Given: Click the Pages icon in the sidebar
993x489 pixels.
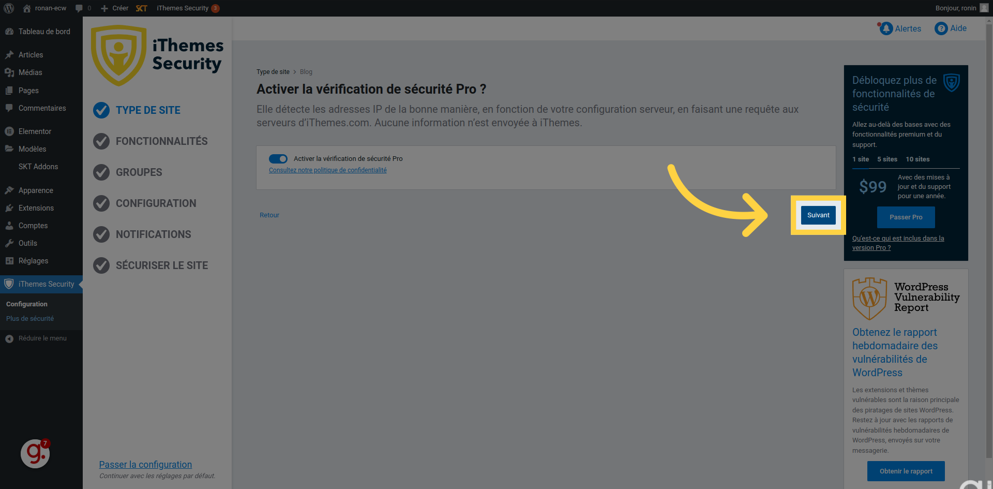Looking at the screenshot, I should click(9, 91).
